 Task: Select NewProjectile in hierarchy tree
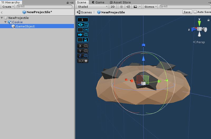coord(18,18)
